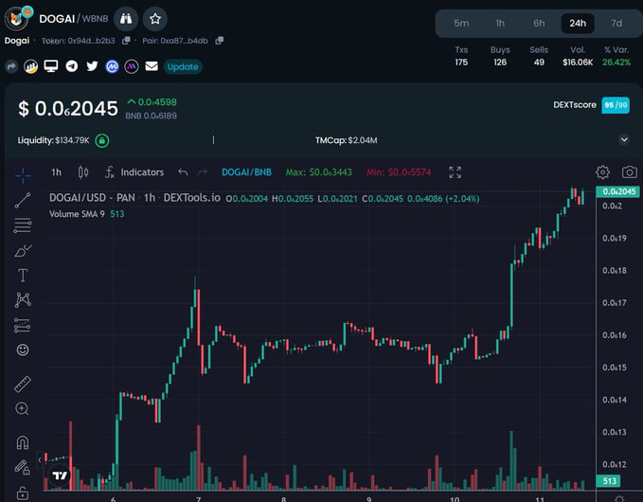This screenshot has width=643, height=502.
Task: Select the crosshair cursor tool
Action: coord(23,175)
